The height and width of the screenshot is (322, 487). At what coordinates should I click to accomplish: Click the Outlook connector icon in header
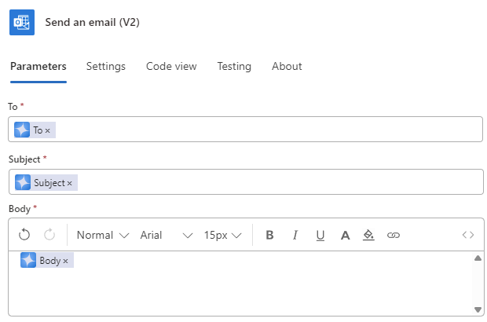(x=22, y=22)
